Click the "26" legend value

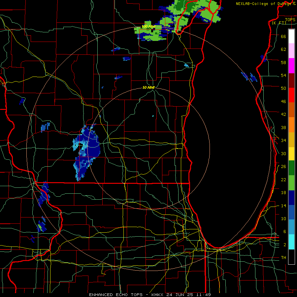click(x=283, y=167)
